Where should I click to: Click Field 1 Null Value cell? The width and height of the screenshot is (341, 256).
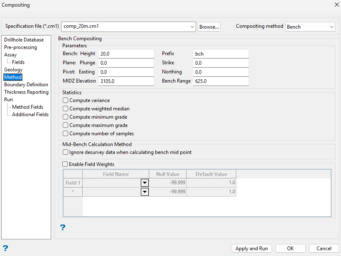pyautogui.click(x=168, y=183)
